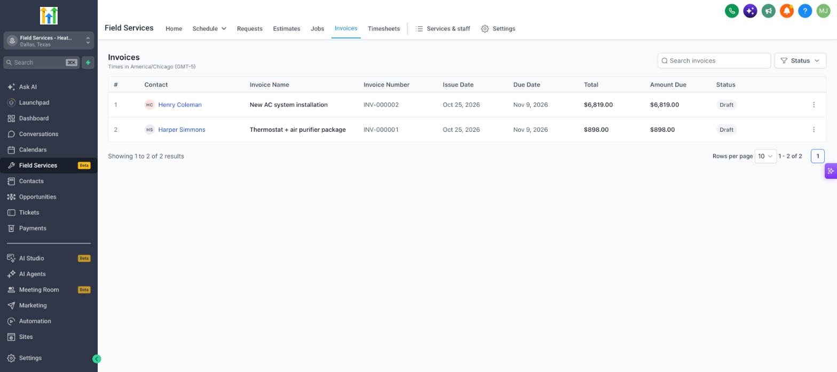The height and width of the screenshot is (372, 837).
Task: Click the Search invoices field
Action: [714, 61]
